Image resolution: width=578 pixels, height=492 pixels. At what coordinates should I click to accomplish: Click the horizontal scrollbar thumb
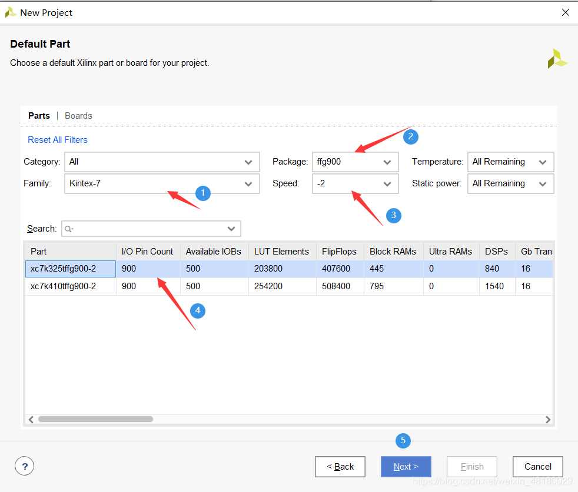click(95, 419)
